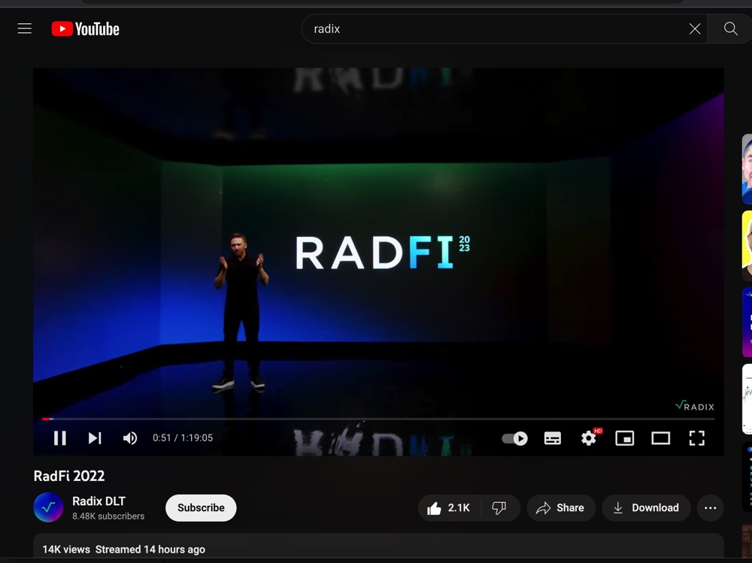Open the more actions ellipsis menu

pyautogui.click(x=710, y=507)
